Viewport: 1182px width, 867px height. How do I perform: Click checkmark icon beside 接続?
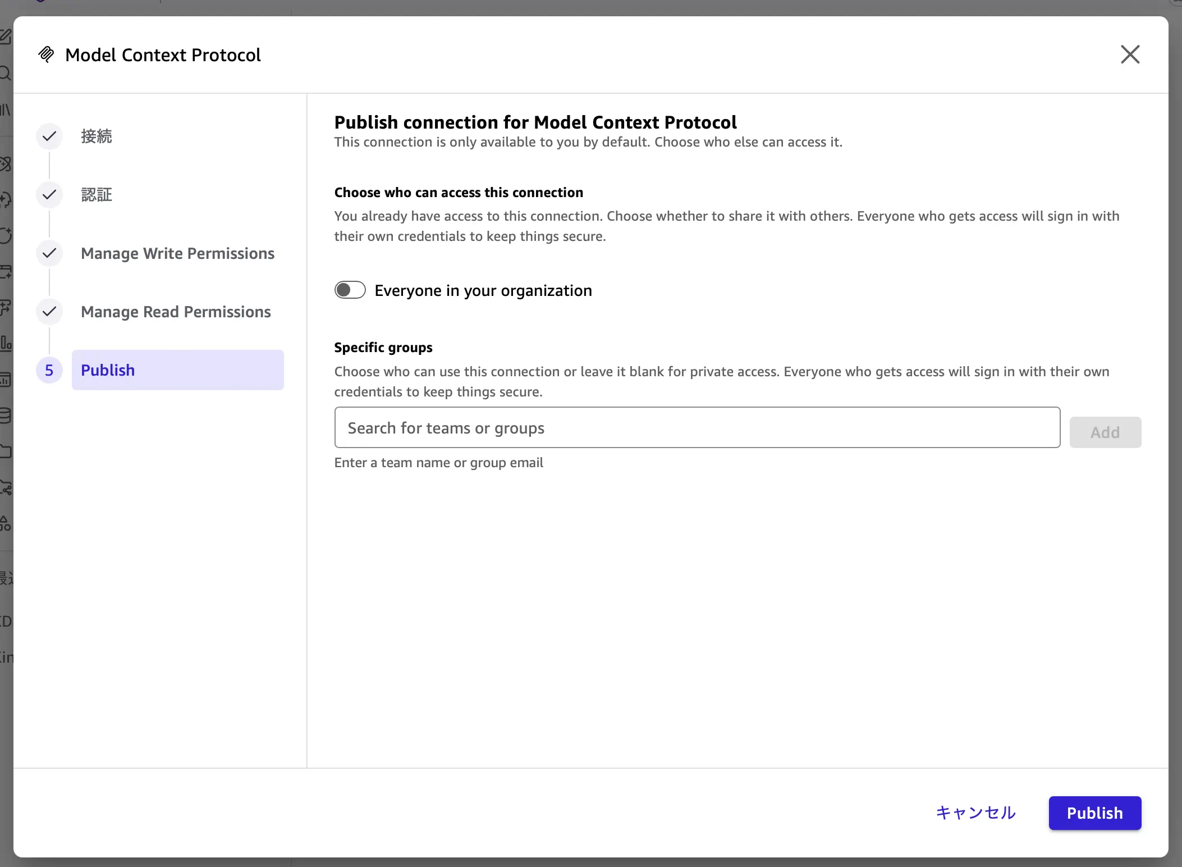click(49, 136)
